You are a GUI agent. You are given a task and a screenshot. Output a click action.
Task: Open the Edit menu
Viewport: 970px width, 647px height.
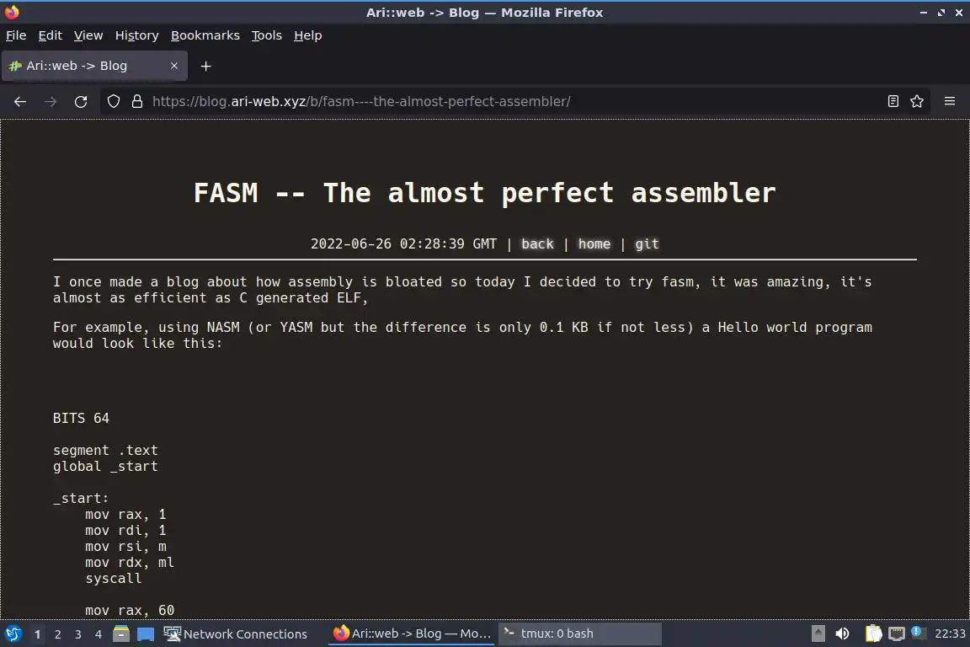pyautogui.click(x=51, y=35)
